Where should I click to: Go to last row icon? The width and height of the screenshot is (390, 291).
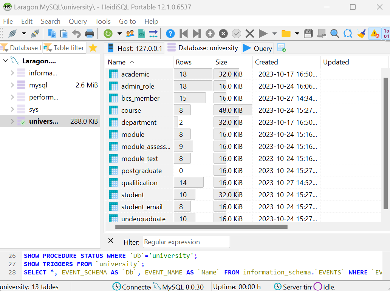coord(197,33)
